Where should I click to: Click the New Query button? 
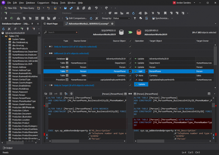(x=27, y=8)
